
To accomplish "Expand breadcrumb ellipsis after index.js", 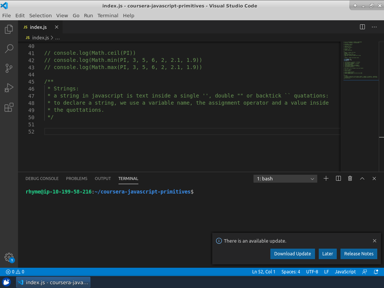I will (x=57, y=37).
